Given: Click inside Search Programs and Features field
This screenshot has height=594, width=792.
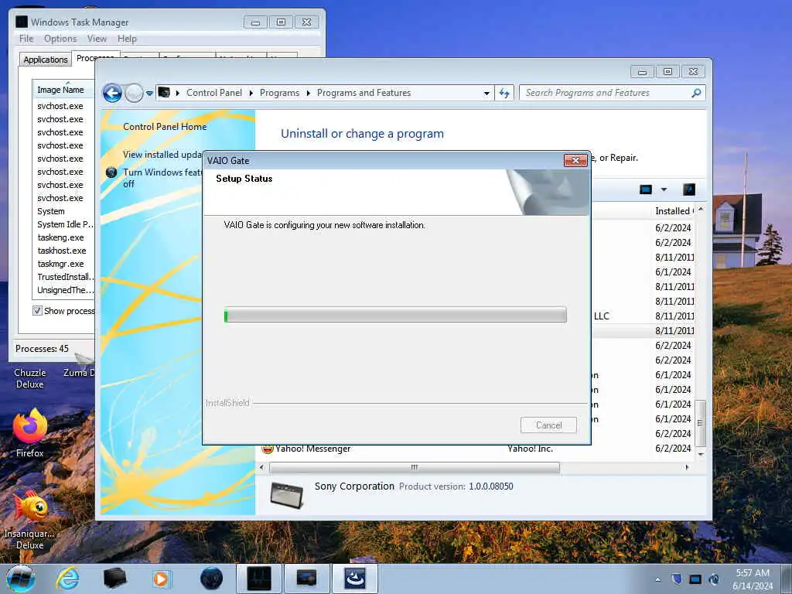Looking at the screenshot, I should coord(606,93).
